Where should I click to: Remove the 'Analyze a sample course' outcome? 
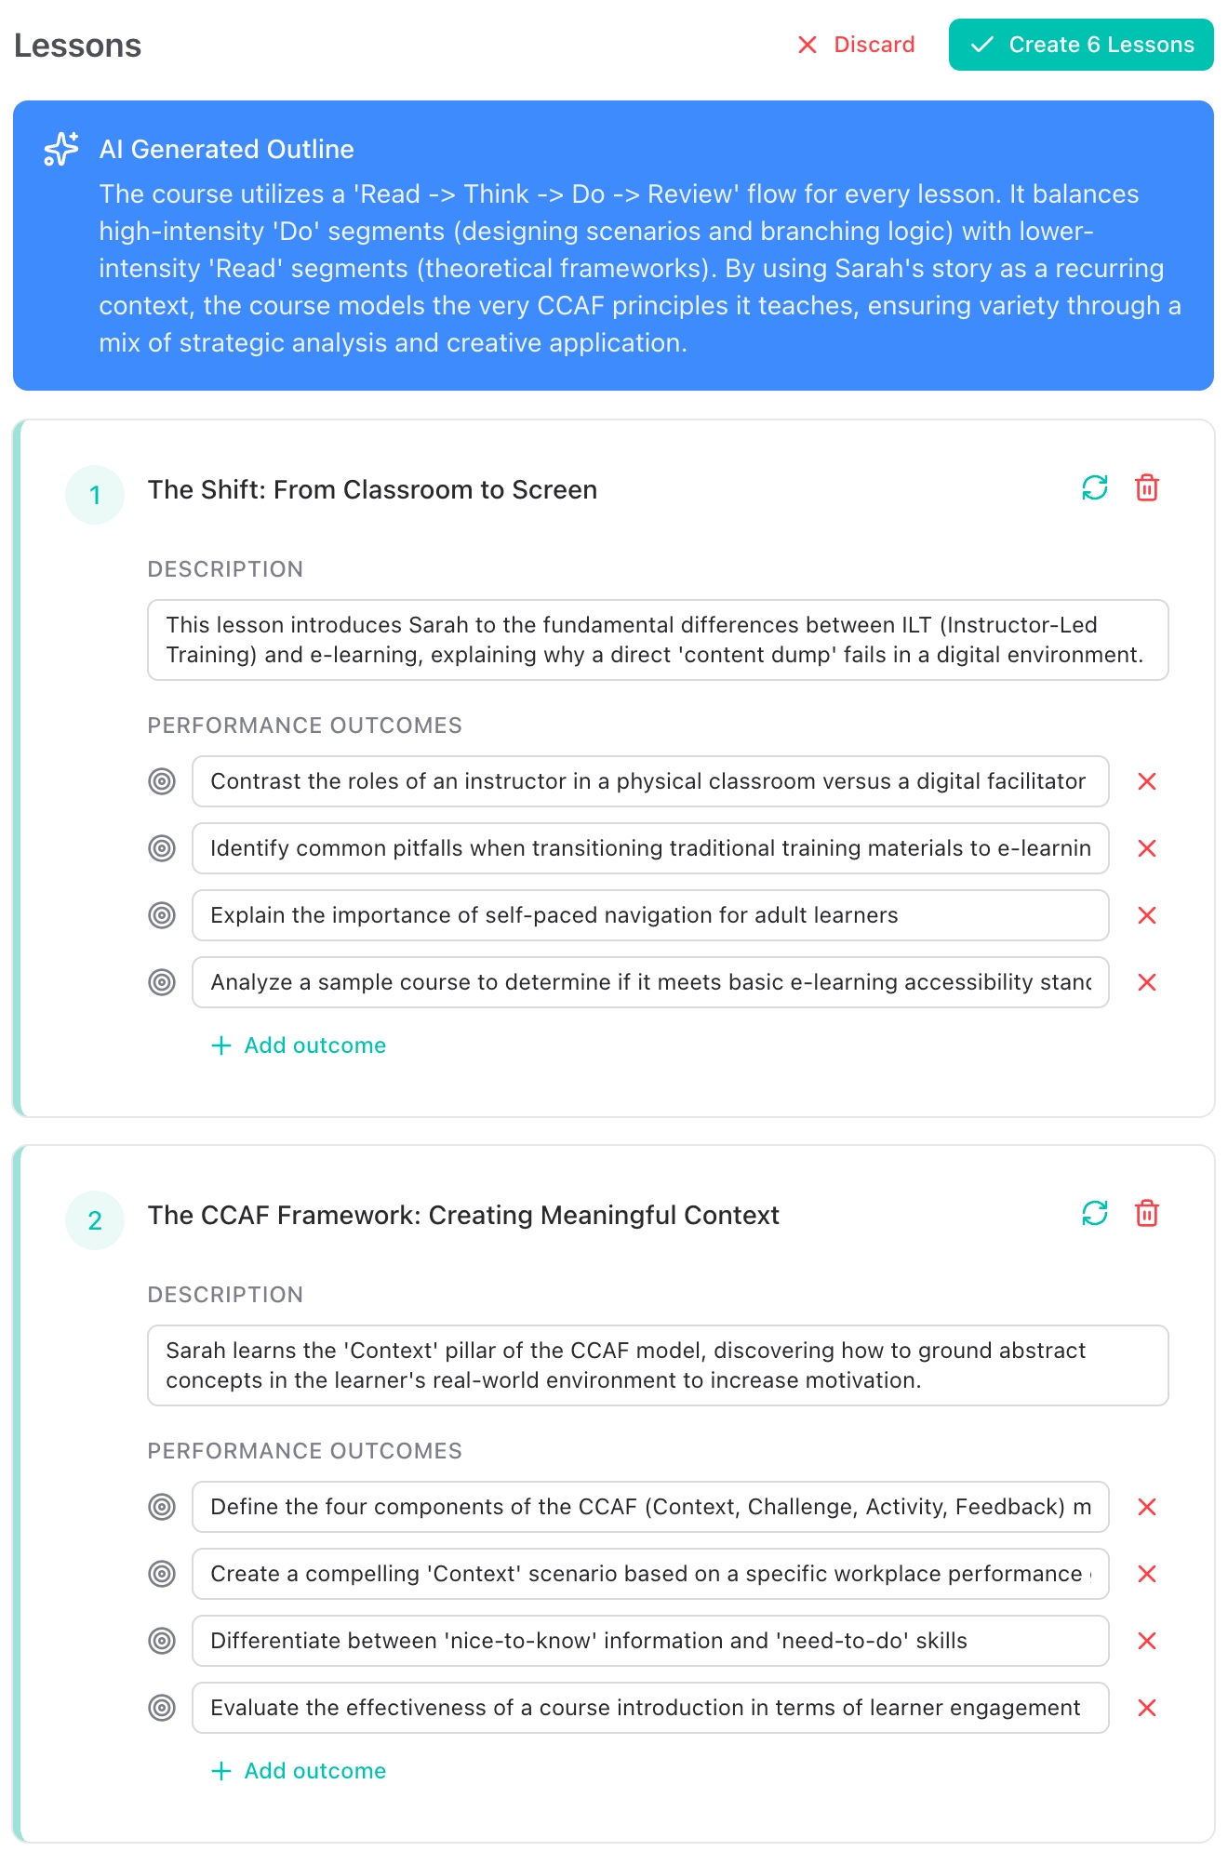(x=1146, y=982)
